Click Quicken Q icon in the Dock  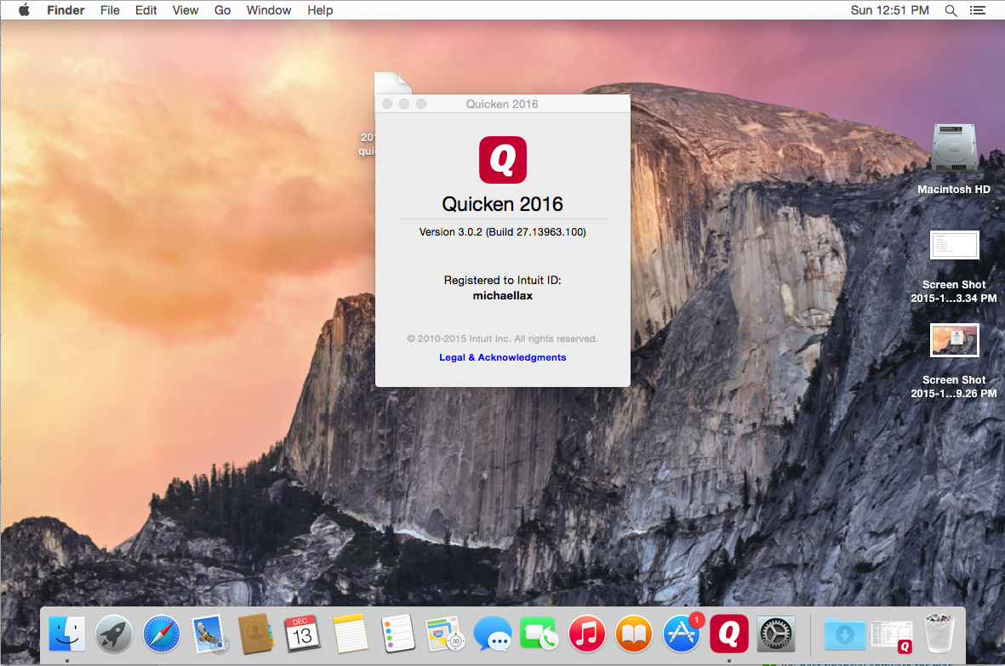[728, 634]
